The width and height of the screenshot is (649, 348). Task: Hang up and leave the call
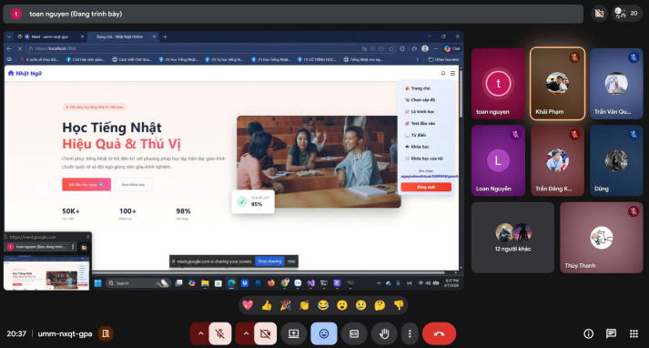(439, 333)
